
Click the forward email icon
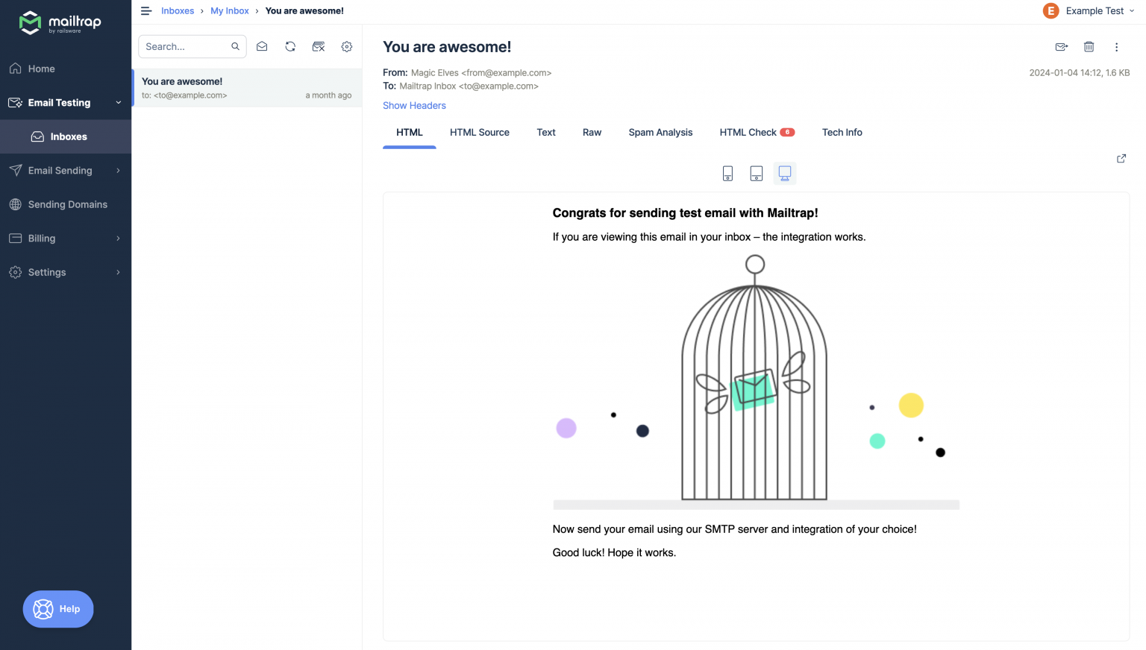pos(1061,47)
